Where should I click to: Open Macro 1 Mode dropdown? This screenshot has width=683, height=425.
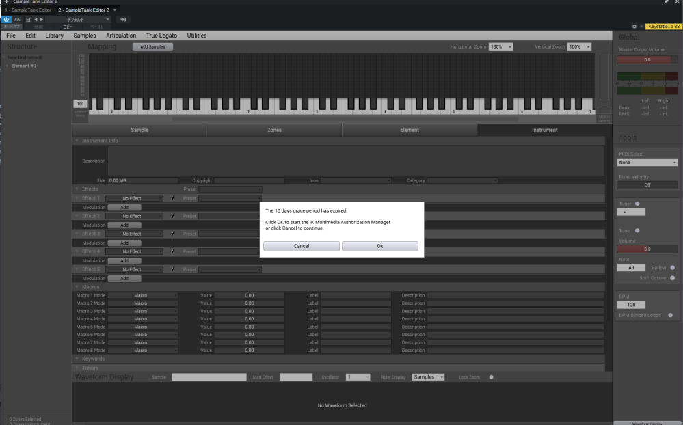click(x=143, y=295)
